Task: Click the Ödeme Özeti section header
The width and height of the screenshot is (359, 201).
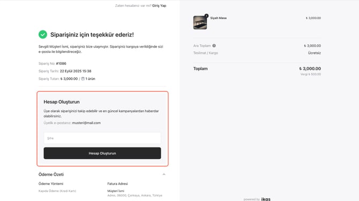Action: 51,174
